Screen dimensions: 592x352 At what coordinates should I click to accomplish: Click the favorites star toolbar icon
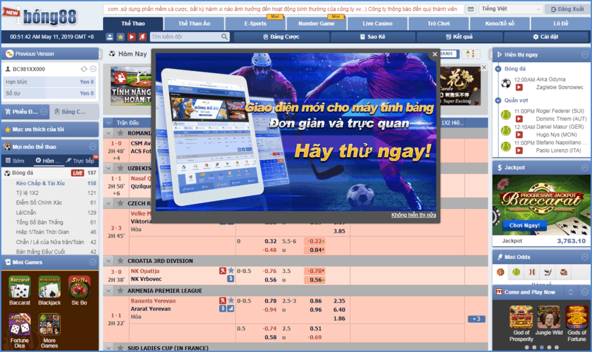[120, 37]
